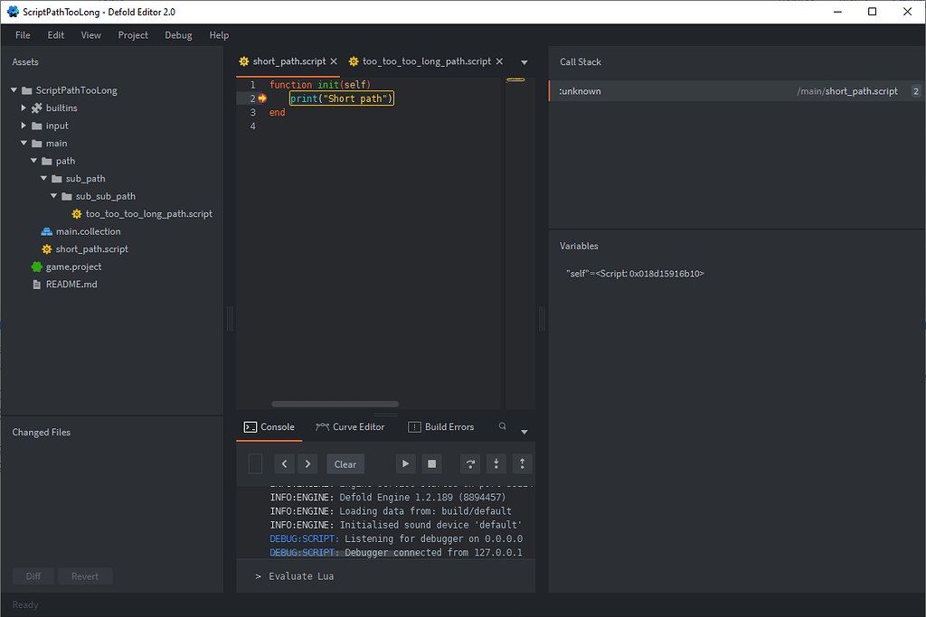Open console search with magnifier icon
The height and width of the screenshot is (617, 926).
pyautogui.click(x=500, y=426)
